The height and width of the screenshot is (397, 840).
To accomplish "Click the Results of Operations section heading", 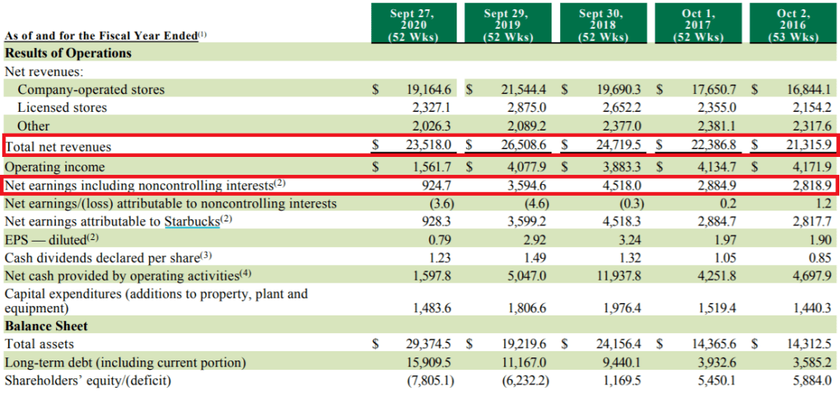I will 68,53.
